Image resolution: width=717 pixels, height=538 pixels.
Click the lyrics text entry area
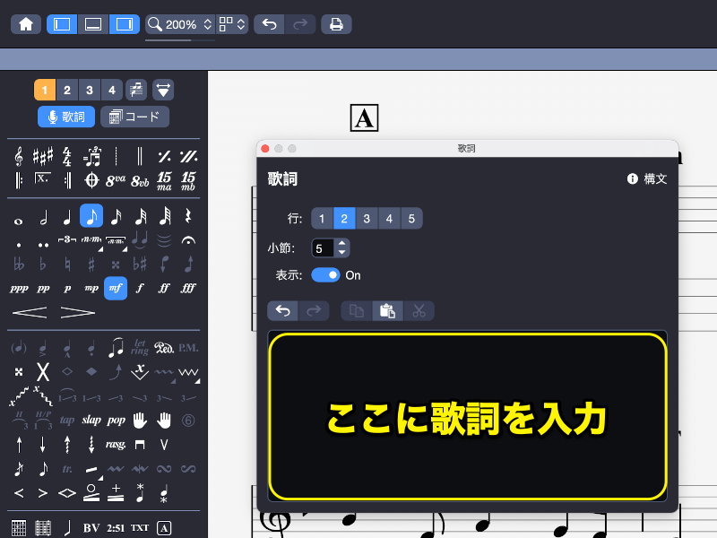pyautogui.click(x=467, y=417)
